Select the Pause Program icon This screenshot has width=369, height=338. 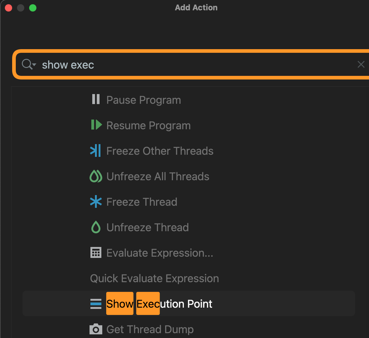coord(96,100)
